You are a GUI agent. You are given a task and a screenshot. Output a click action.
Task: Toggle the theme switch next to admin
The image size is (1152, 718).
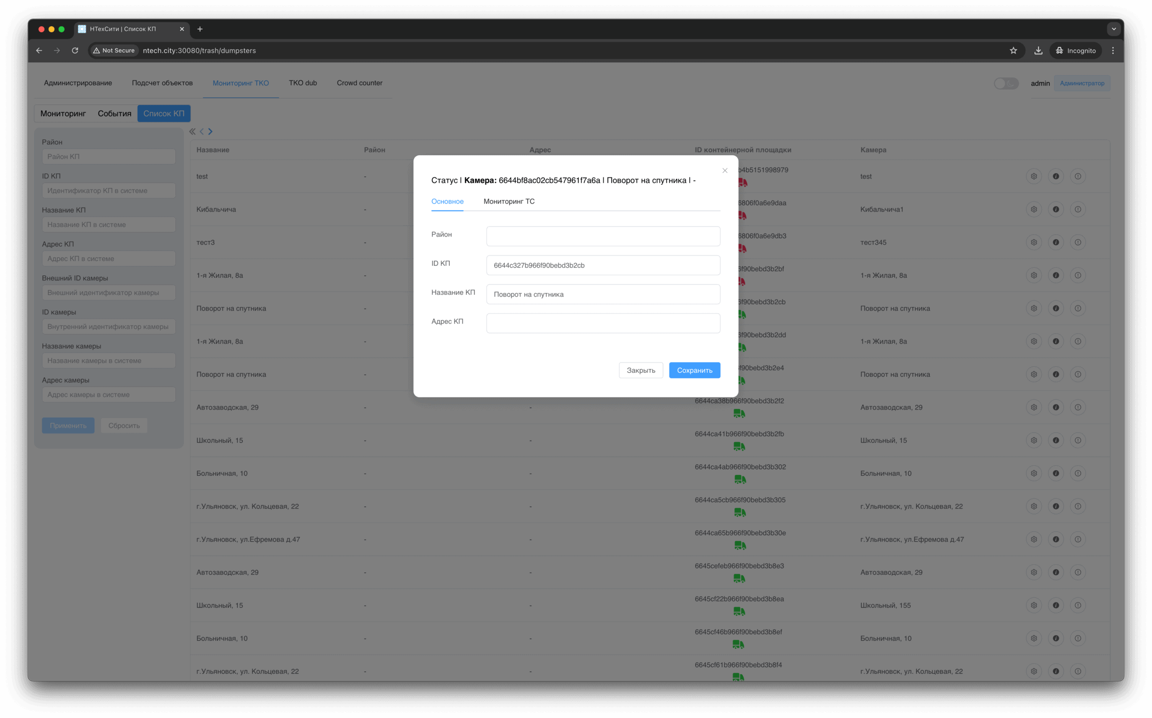(1006, 83)
